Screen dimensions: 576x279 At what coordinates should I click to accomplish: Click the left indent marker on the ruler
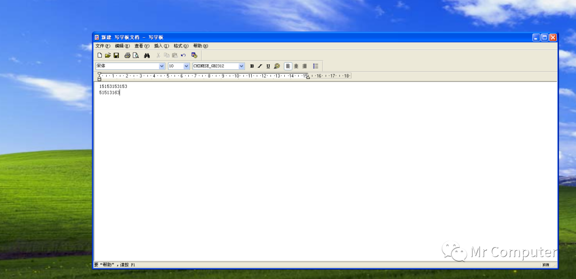(x=99, y=76)
